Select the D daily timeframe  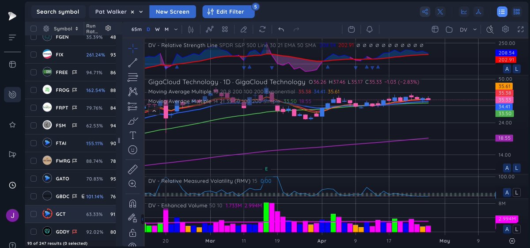point(148,30)
